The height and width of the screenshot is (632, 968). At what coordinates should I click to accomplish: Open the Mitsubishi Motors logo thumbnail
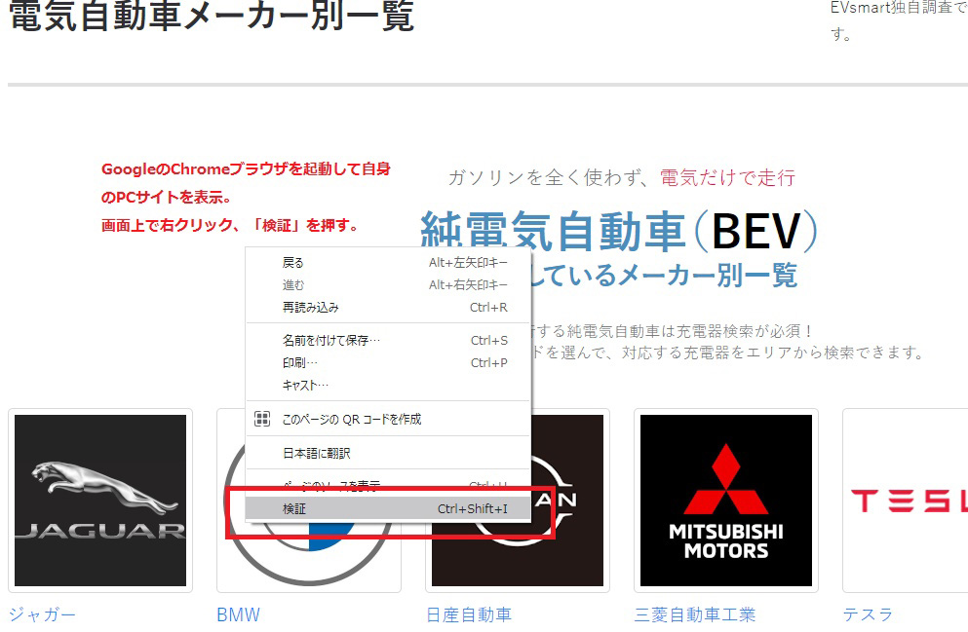click(x=726, y=501)
